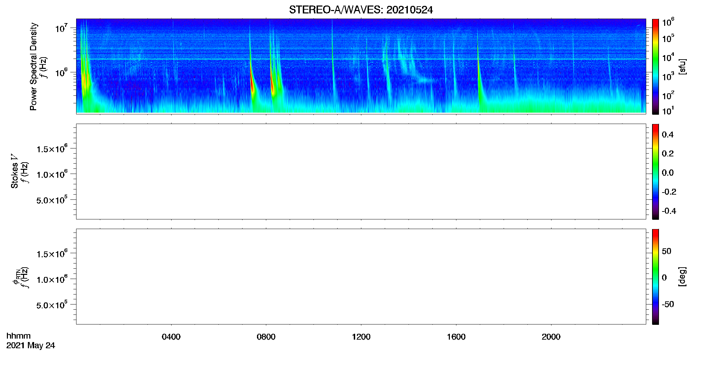The width and height of the screenshot is (722, 372).
Task: Click the degree colorbar value 50
Action: click(x=666, y=251)
